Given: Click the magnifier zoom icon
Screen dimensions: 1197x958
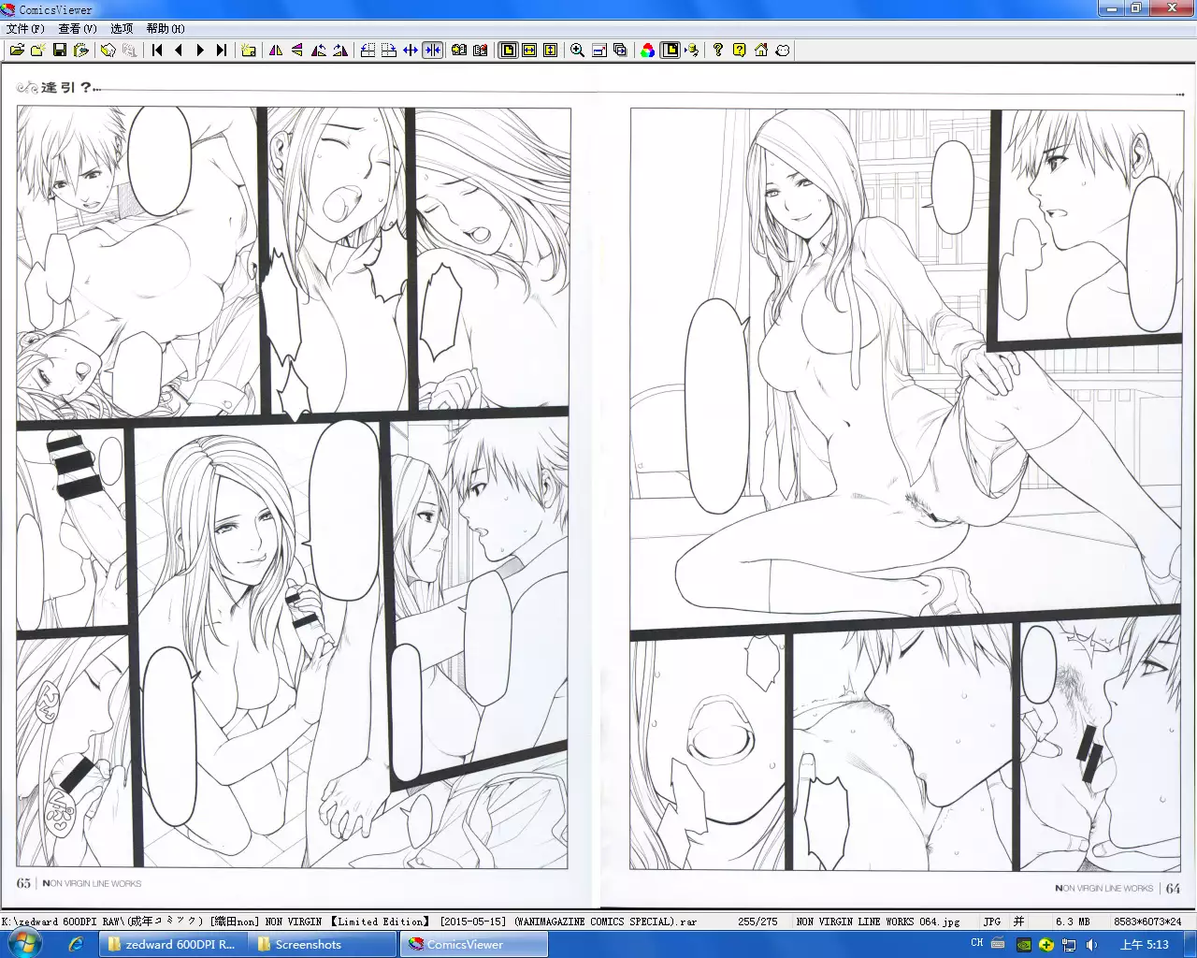Looking at the screenshot, I should pos(577,51).
